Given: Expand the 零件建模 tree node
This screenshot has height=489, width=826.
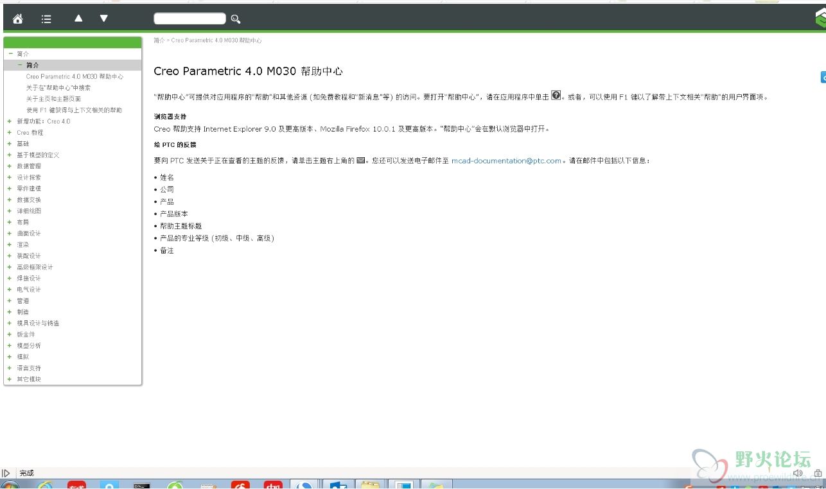Looking at the screenshot, I should (10, 189).
